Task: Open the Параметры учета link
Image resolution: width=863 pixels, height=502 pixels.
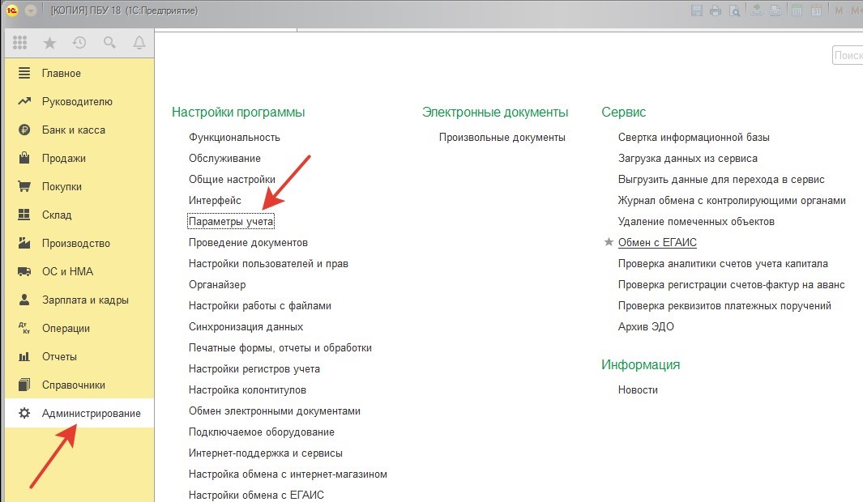Action: pyautogui.click(x=231, y=221)
